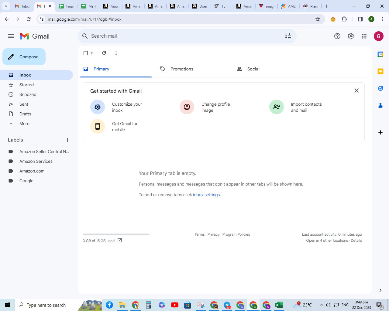This screenshot has height=311, width=389.
Task: Switch to the Primary tab
Action: 116,69
